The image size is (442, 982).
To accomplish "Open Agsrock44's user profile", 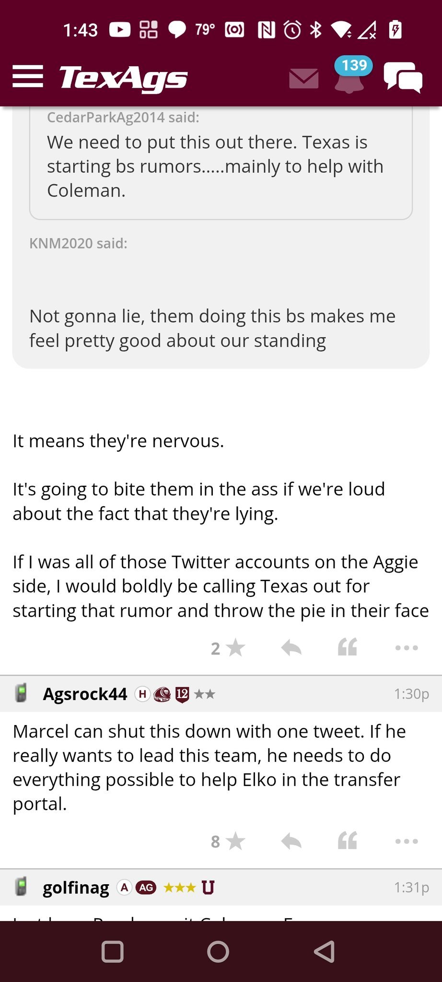I will click(x=85, y=694).
